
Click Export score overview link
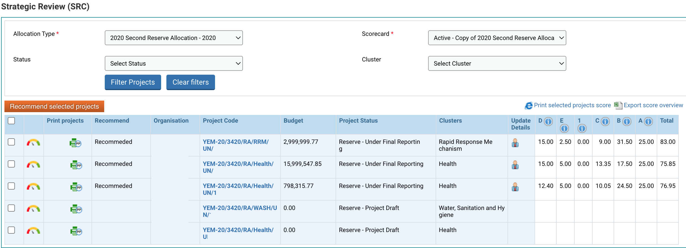coord(653,105)
